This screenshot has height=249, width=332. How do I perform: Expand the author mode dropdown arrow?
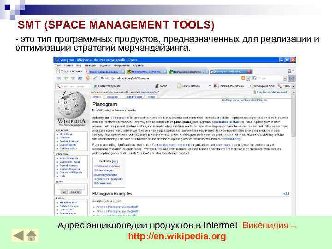(210, 86)
